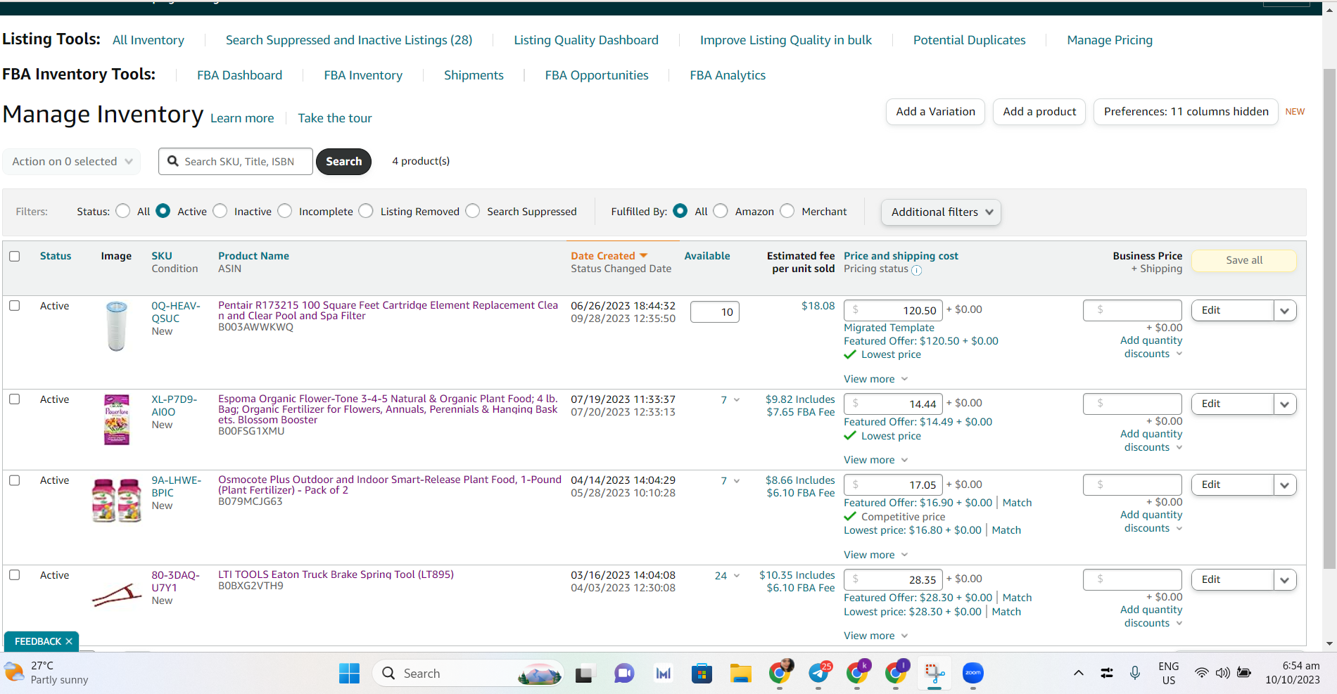Choose the Inactive status radio button
Screen dimensions: 1337x694
click(x=220, y=211)
